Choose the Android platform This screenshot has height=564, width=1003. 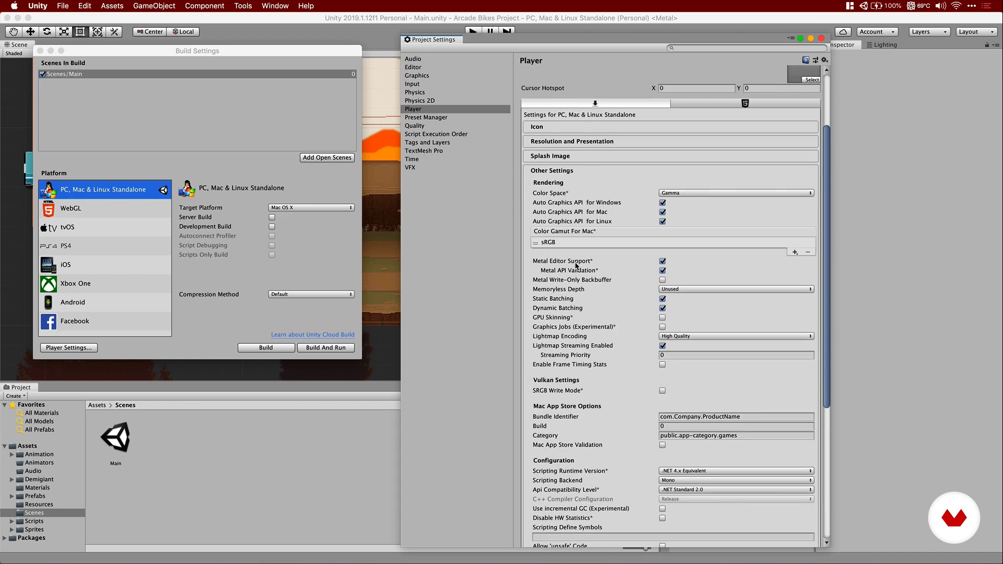point(104,302)
